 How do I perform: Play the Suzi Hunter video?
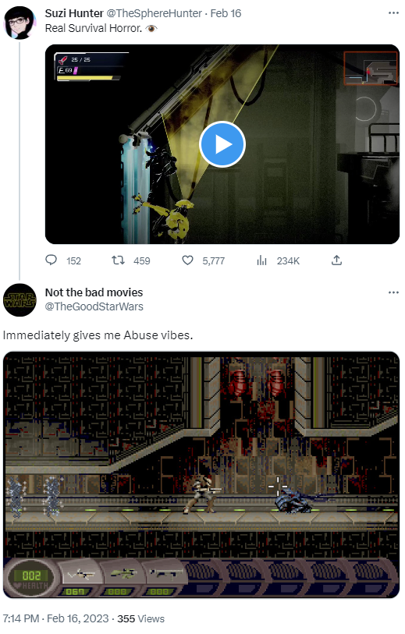(x=222, y=144)
